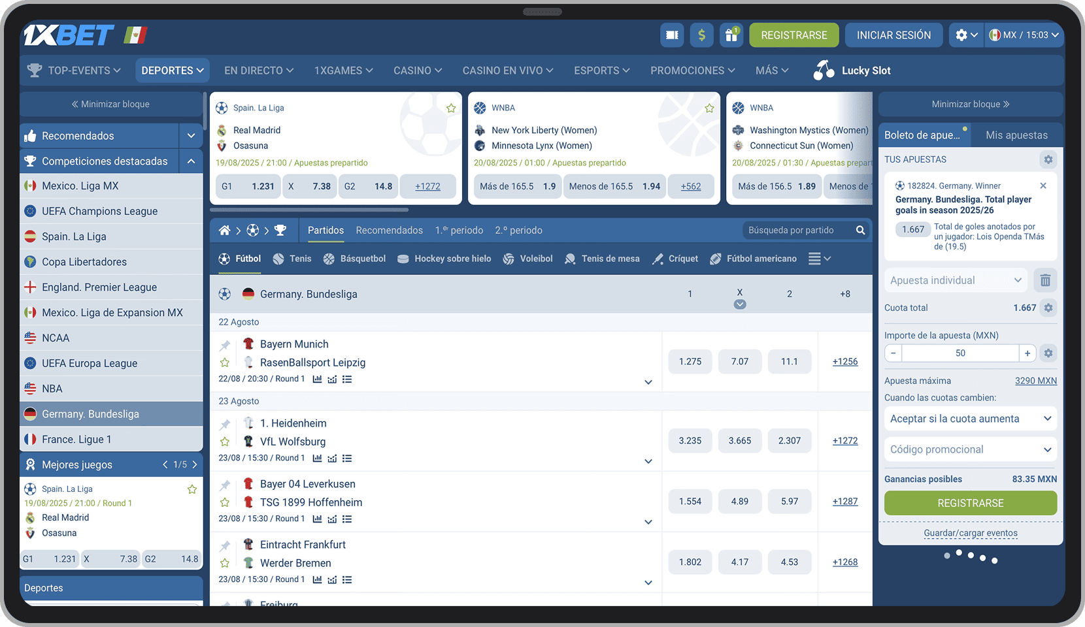The width and height of the screenshot is (1085, 627).
Task: Click the search magnifier icon
Action: point(860,230)
